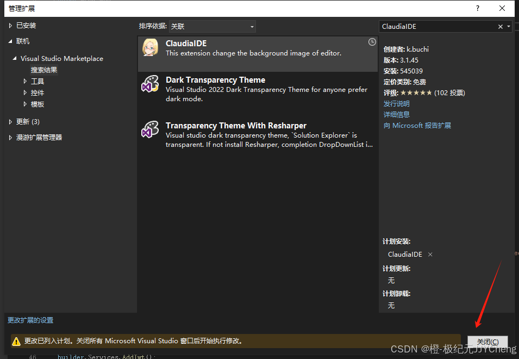Open the sort by 关联 dropdown
Screen dimensions: 519x359
click(x=212, y=27)
